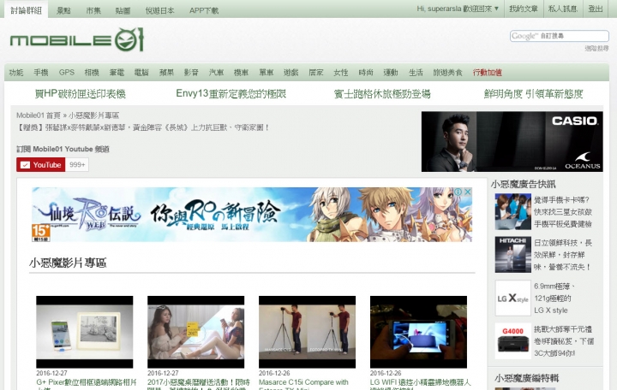Open the 《長城》 giveaway announcement link

[x=143, y=127]
